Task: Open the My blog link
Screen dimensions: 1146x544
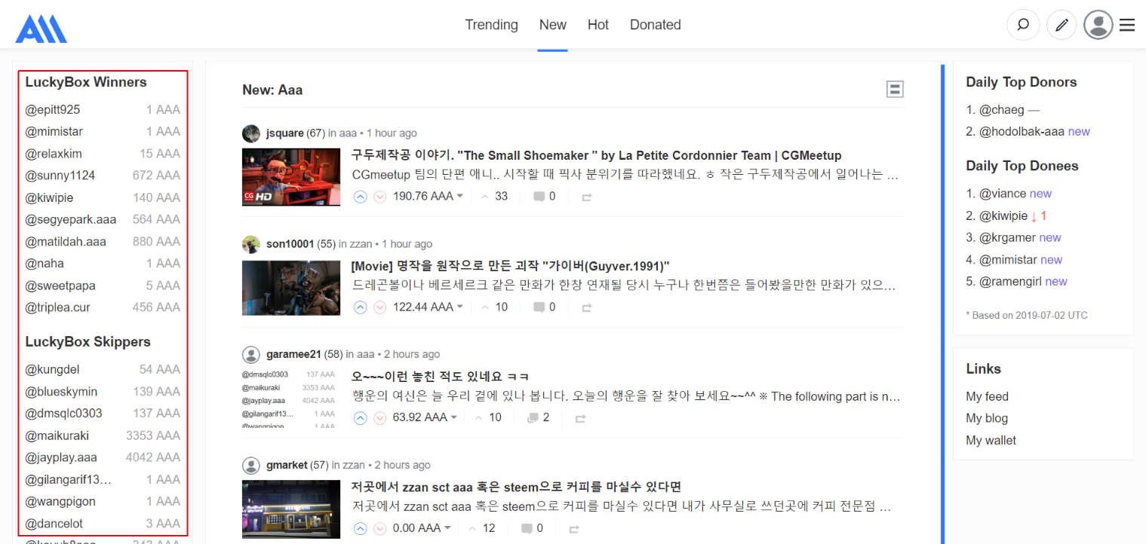Action: point(987,418)
